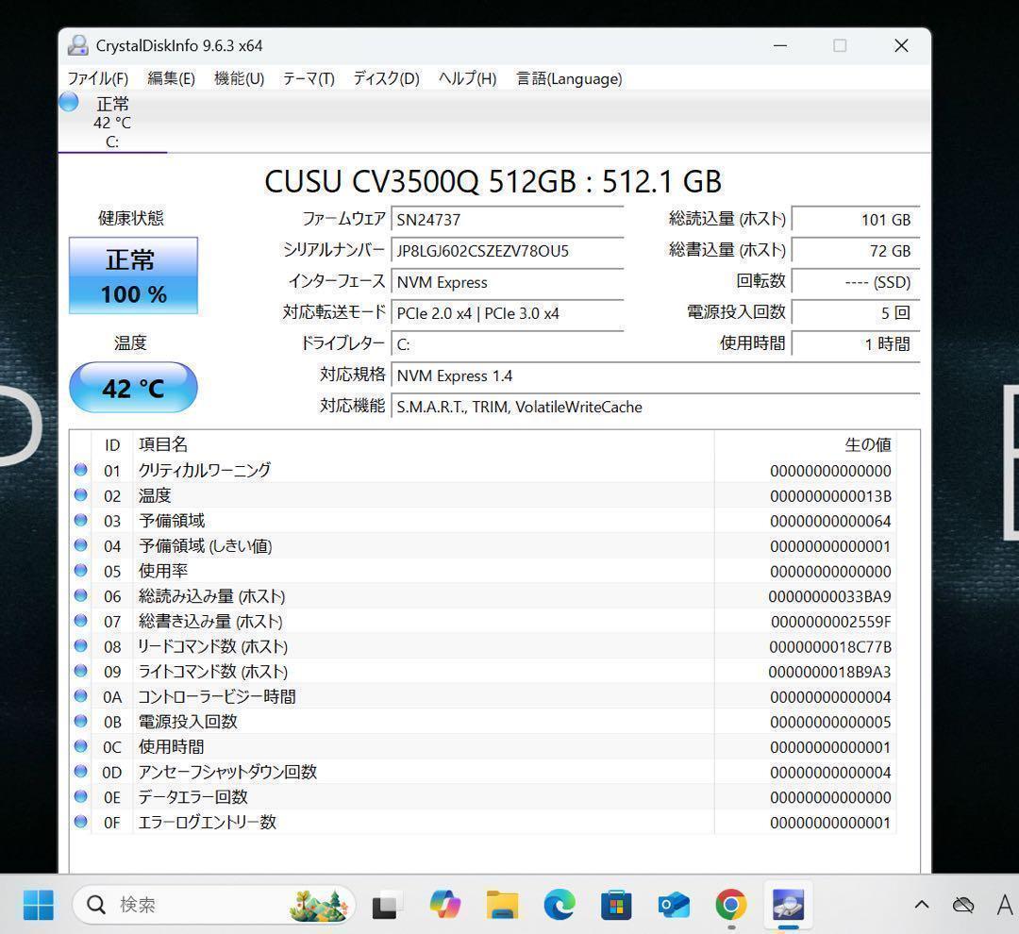Open the テーマ(T) menu
The width and height of the screenshot is (1019, 934).
309,78
